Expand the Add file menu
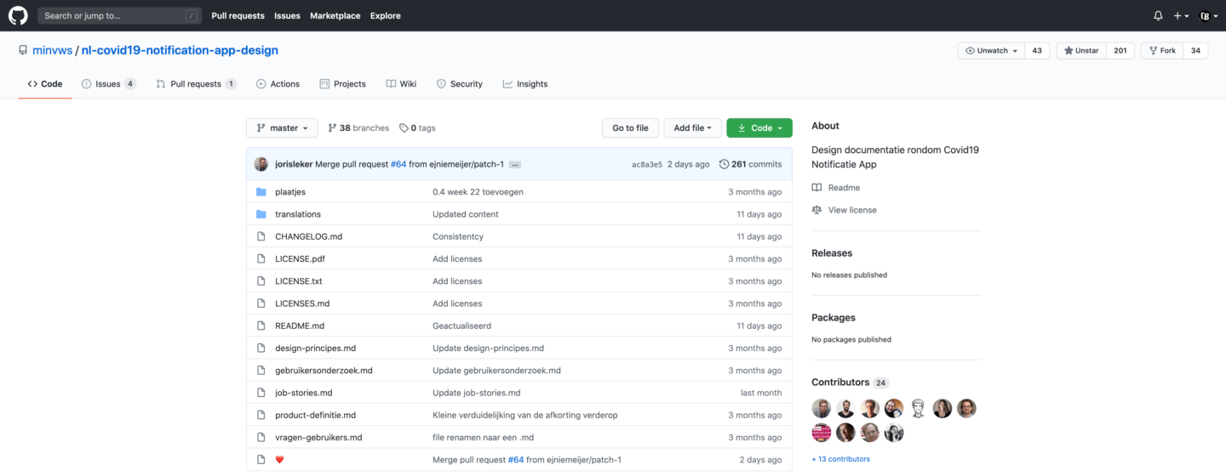The image size is (1226, 476). tap(692, 128)
